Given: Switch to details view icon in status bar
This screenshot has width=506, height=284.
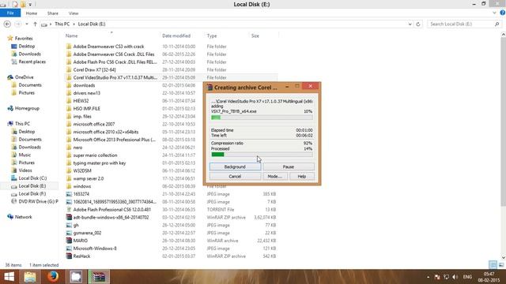Looking at the screenshot, I should (493, 265).
